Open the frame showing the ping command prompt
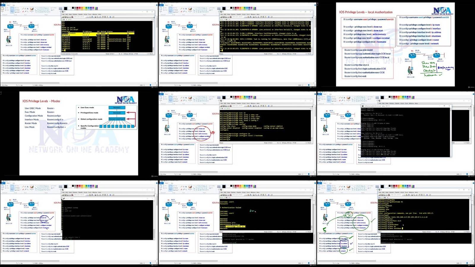Image resolution: width=475 pixels, height=267 pixels. pyautogui.click(x=396, y=133)
